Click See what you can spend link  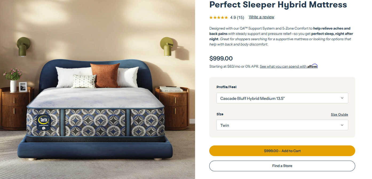tap(283, 66)
